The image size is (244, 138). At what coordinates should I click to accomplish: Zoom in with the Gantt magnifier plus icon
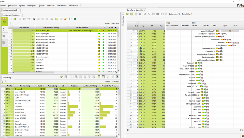coord(145,14)
